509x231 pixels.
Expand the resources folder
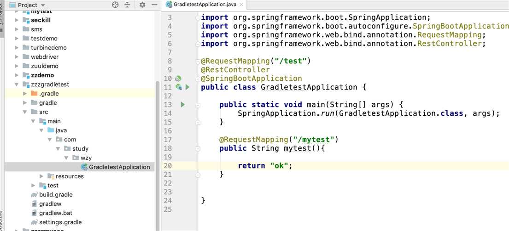[x=41, y=176]
